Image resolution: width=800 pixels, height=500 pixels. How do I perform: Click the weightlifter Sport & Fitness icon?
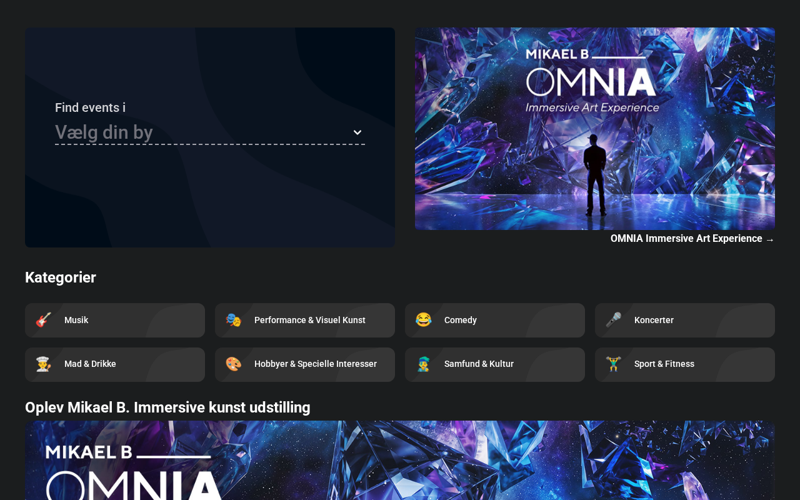[x=613, y=364]
